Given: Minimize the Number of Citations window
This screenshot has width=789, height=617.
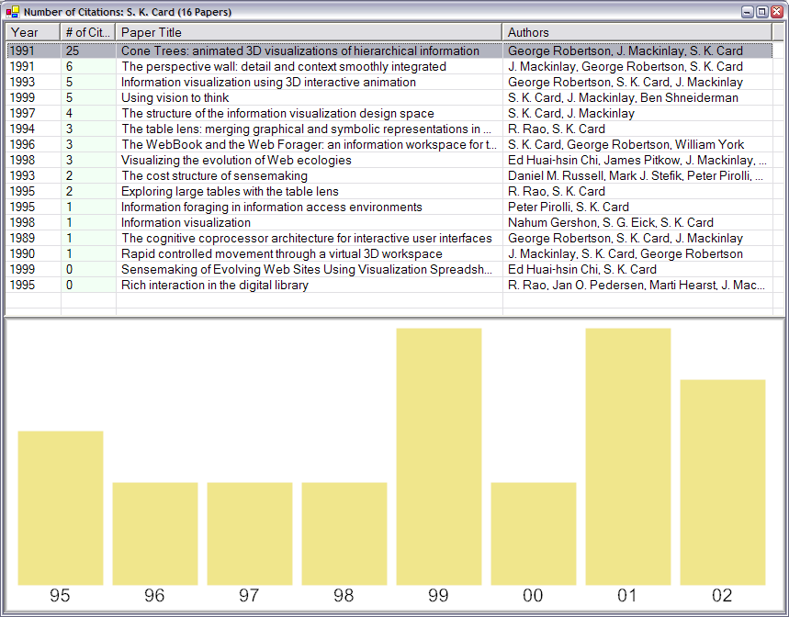Looking at the screenshot, I should click(748, 12).
